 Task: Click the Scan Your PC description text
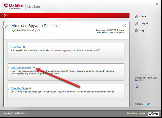point(56,50)
